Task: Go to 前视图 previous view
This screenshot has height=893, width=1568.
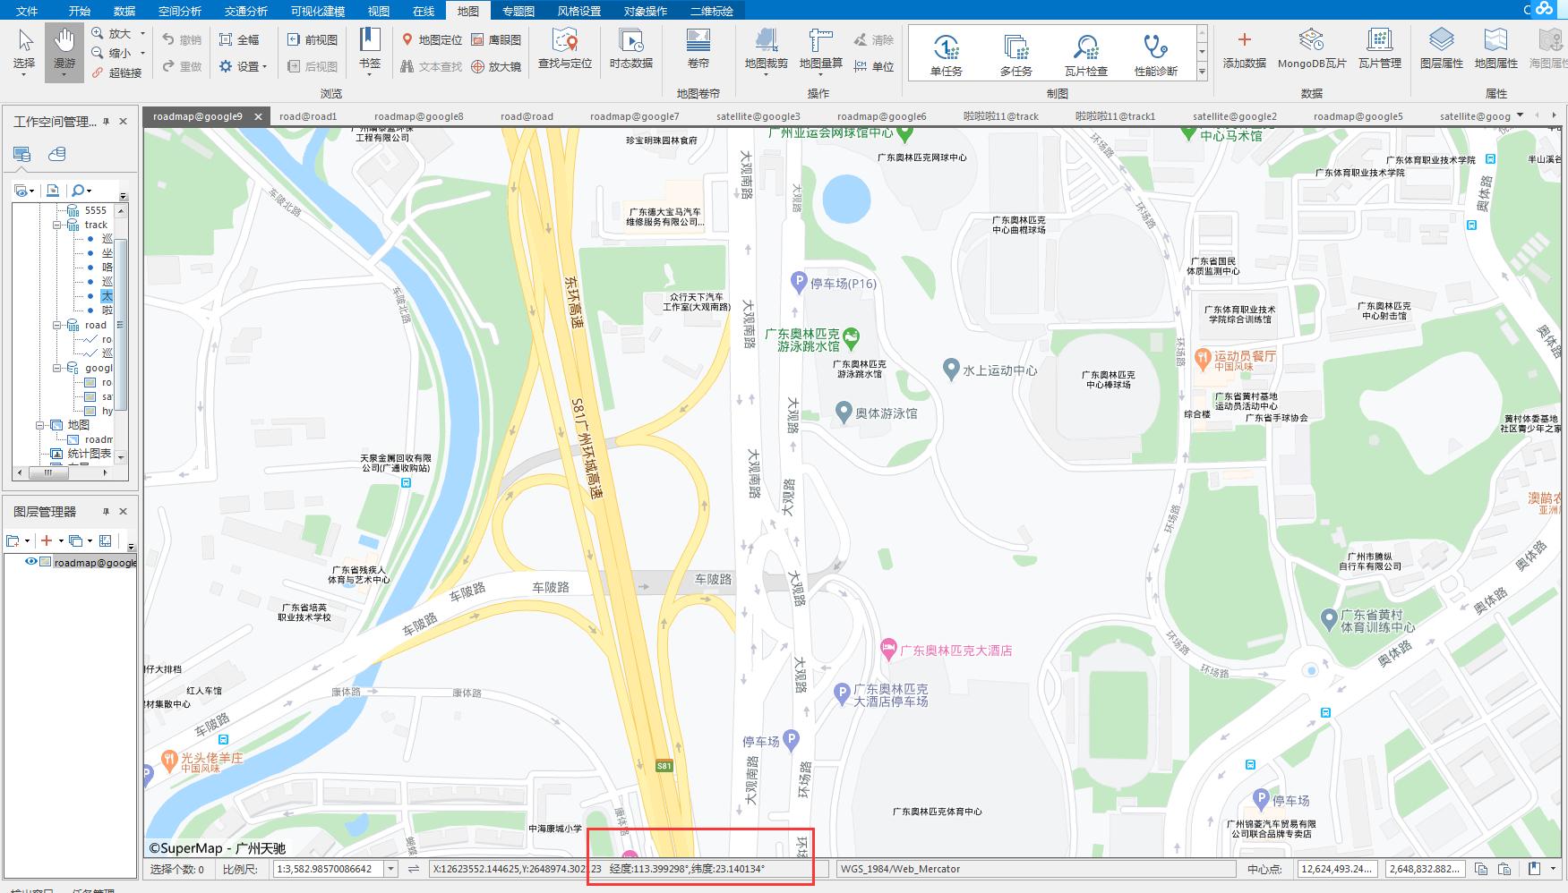Action: tap(313, 39)
